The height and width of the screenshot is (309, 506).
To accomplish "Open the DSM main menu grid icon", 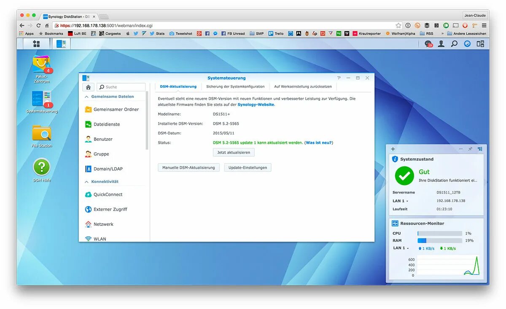I will tap(36, 43).
